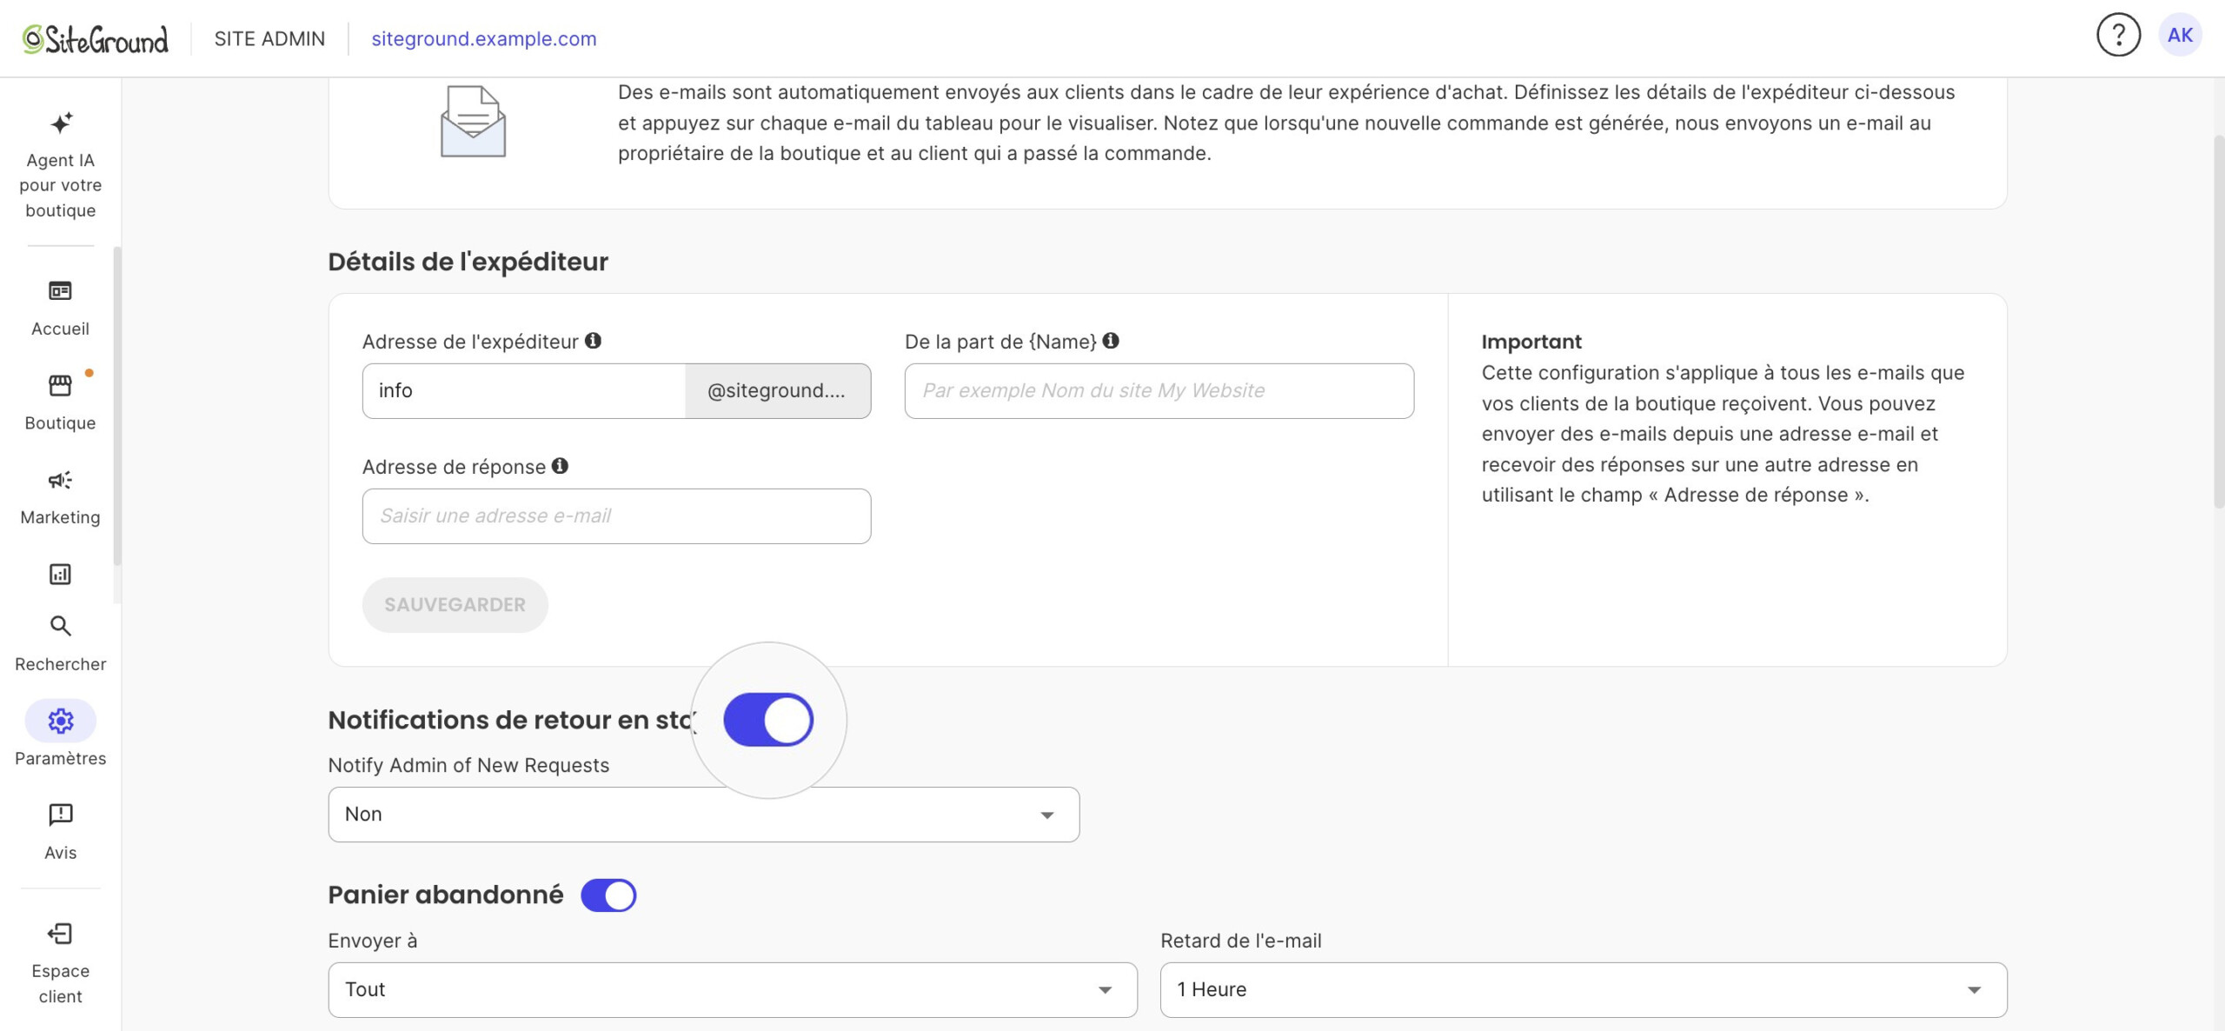Click the SiteGround logo
This screenshot has height=1031, width=2225.
point(96,39)
